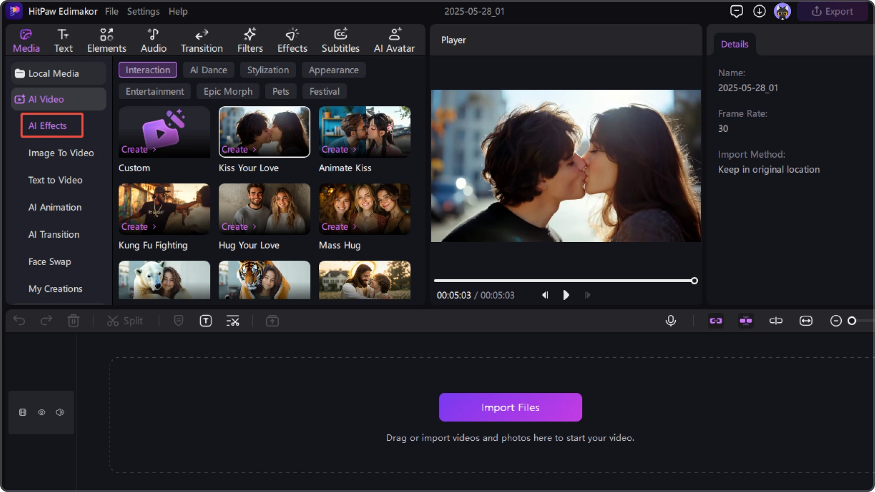
Task: Open Image To Video
Action: (61, 153)
